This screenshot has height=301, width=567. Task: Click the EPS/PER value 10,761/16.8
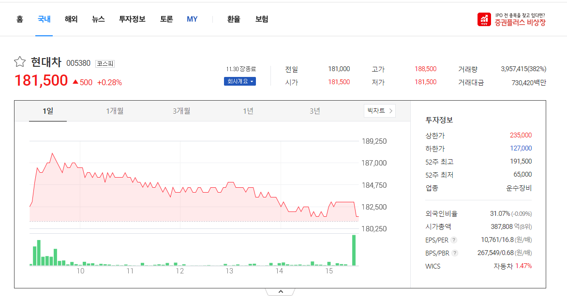497,240
